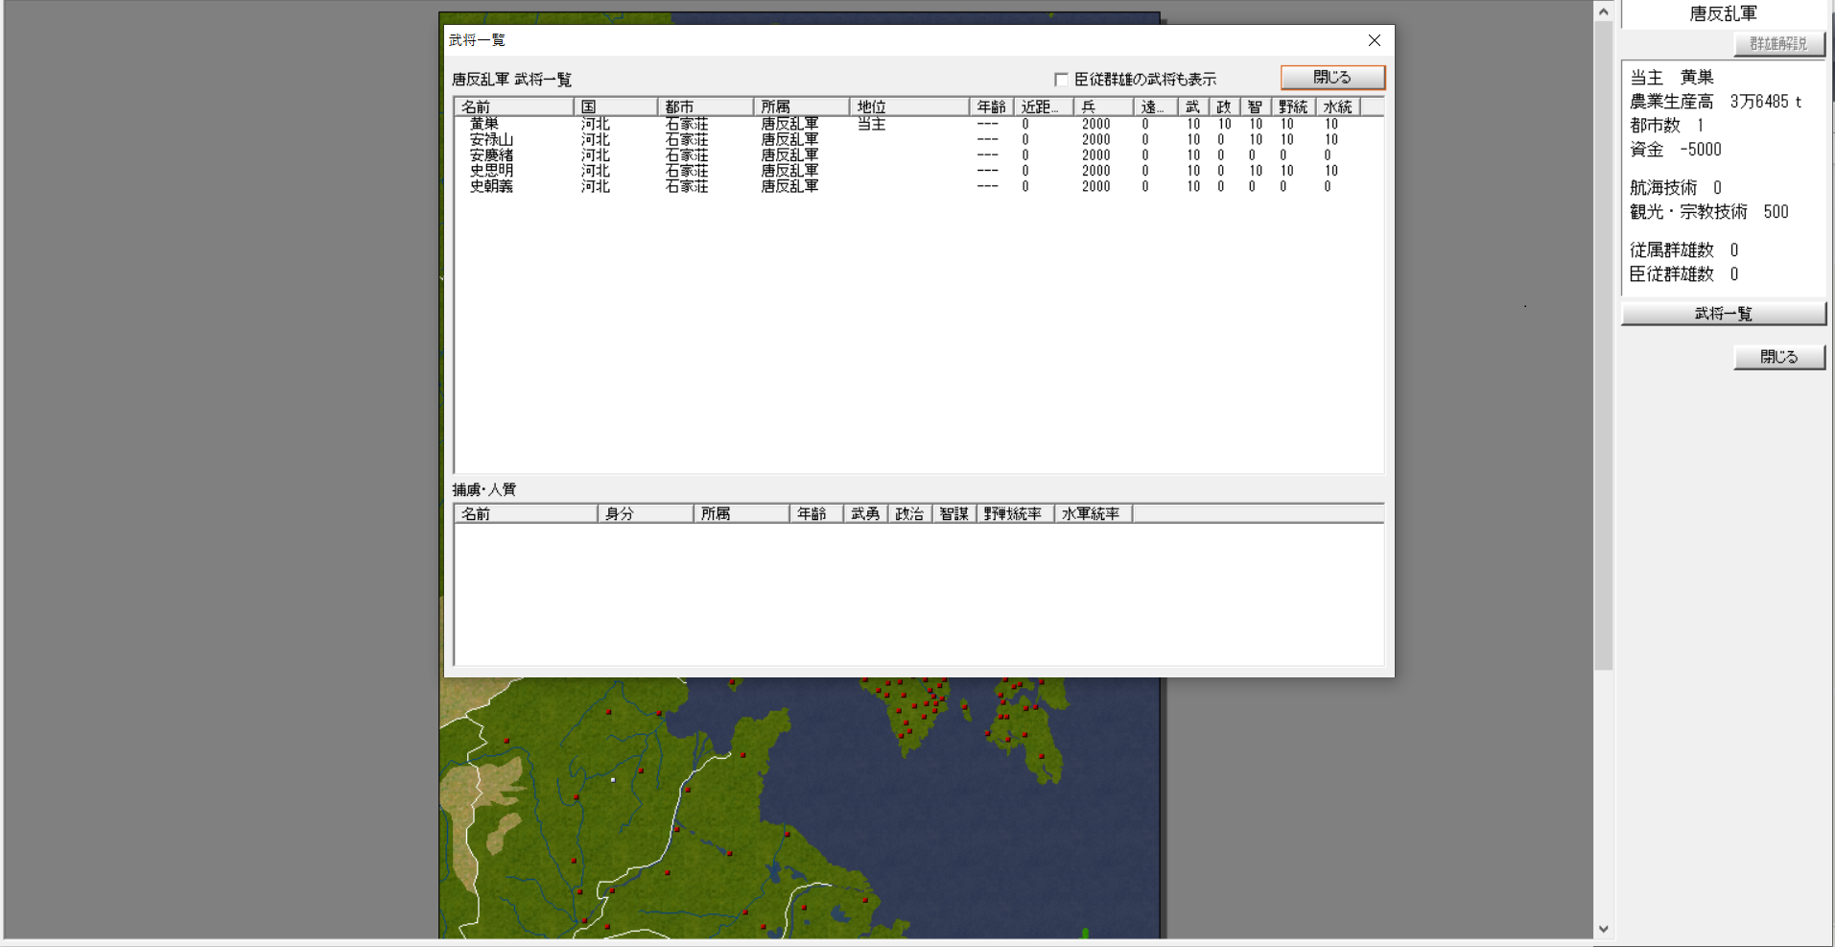Close the 武将一覧 dialog with X
Image resolution: width=1835 pixels, height=947 pixels.
(x=1374, y=40)
